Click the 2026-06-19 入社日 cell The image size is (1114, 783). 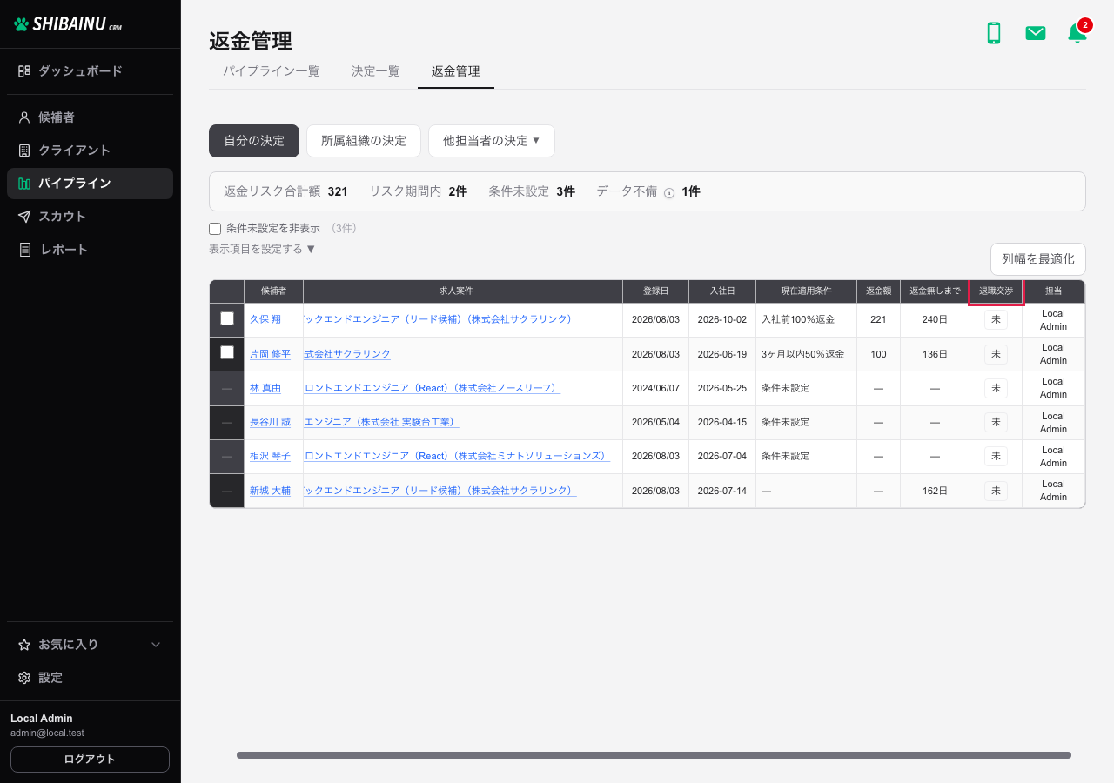(x=722, y=354)
